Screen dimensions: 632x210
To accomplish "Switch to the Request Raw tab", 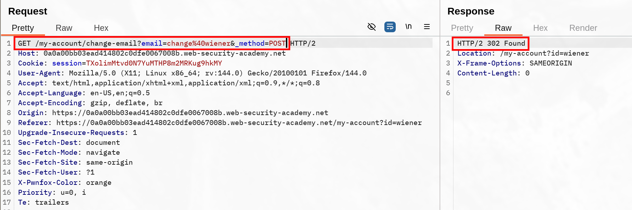I will click(64, 28).
